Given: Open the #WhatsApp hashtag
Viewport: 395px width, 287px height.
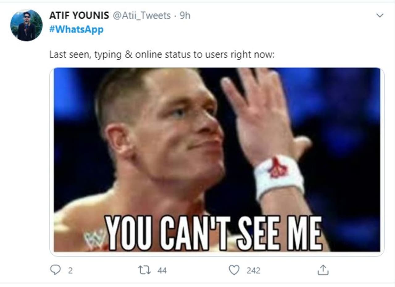Looking at the screenshot, I should [76, 30].
